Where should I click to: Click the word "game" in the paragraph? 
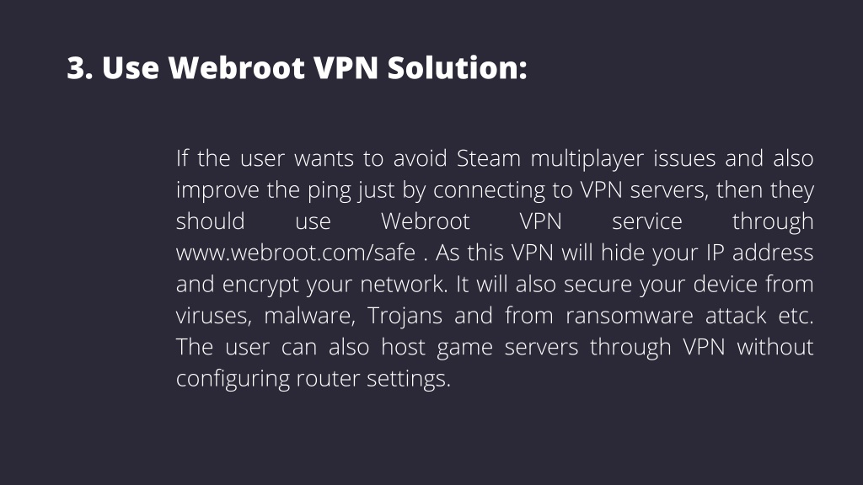click(x=464, y=348)
